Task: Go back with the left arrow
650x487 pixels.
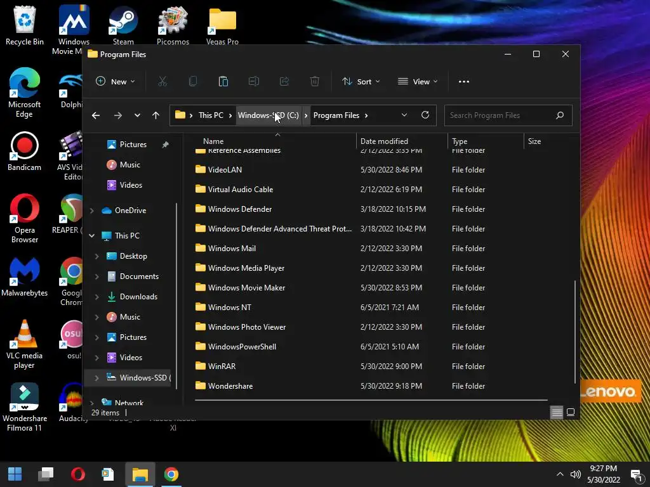Action: (96, 115)
